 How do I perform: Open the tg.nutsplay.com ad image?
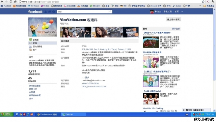[151, 81]
